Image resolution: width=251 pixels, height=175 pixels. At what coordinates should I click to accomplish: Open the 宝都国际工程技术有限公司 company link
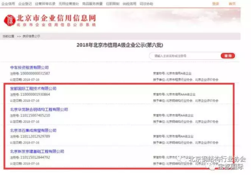coord(33,88)
